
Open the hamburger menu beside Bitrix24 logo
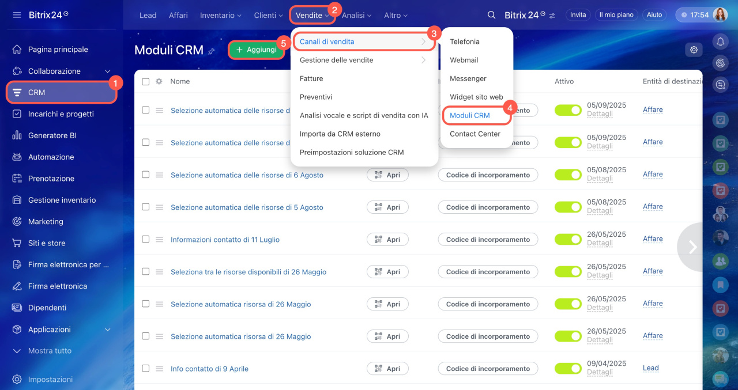click(x=17, y=15)
